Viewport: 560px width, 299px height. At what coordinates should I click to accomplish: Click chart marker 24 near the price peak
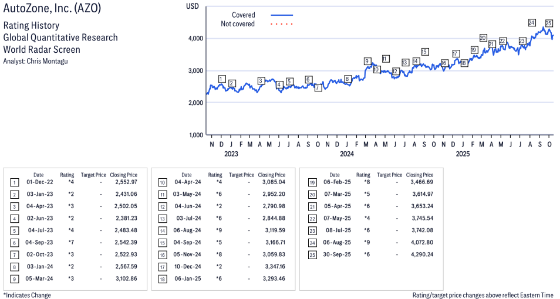click(x=531, y=23)
